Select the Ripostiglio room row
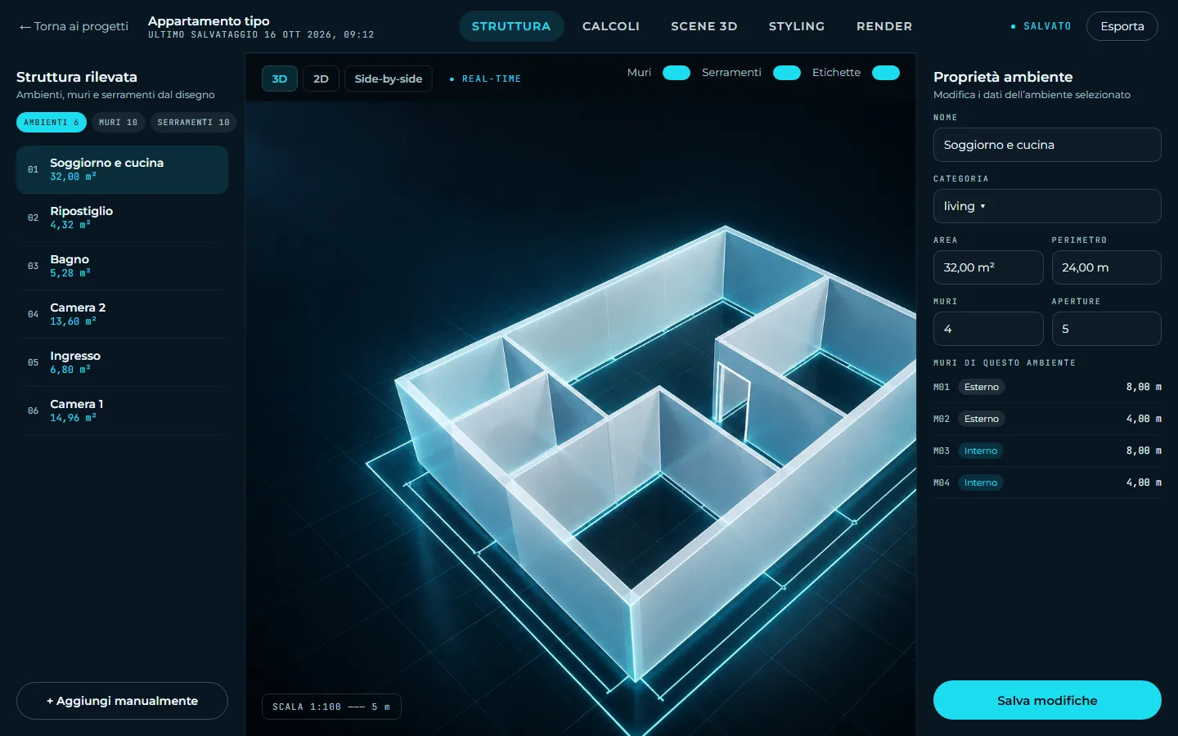The height and width of the screenshot is (736, 1178). click(x=122, y=218)
